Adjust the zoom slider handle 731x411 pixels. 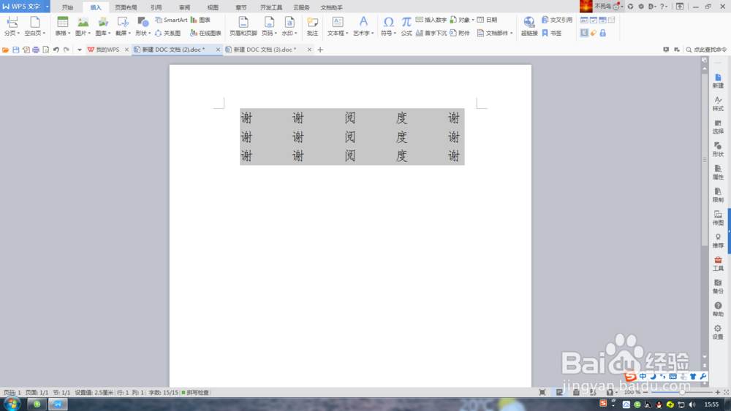(682, 392)
